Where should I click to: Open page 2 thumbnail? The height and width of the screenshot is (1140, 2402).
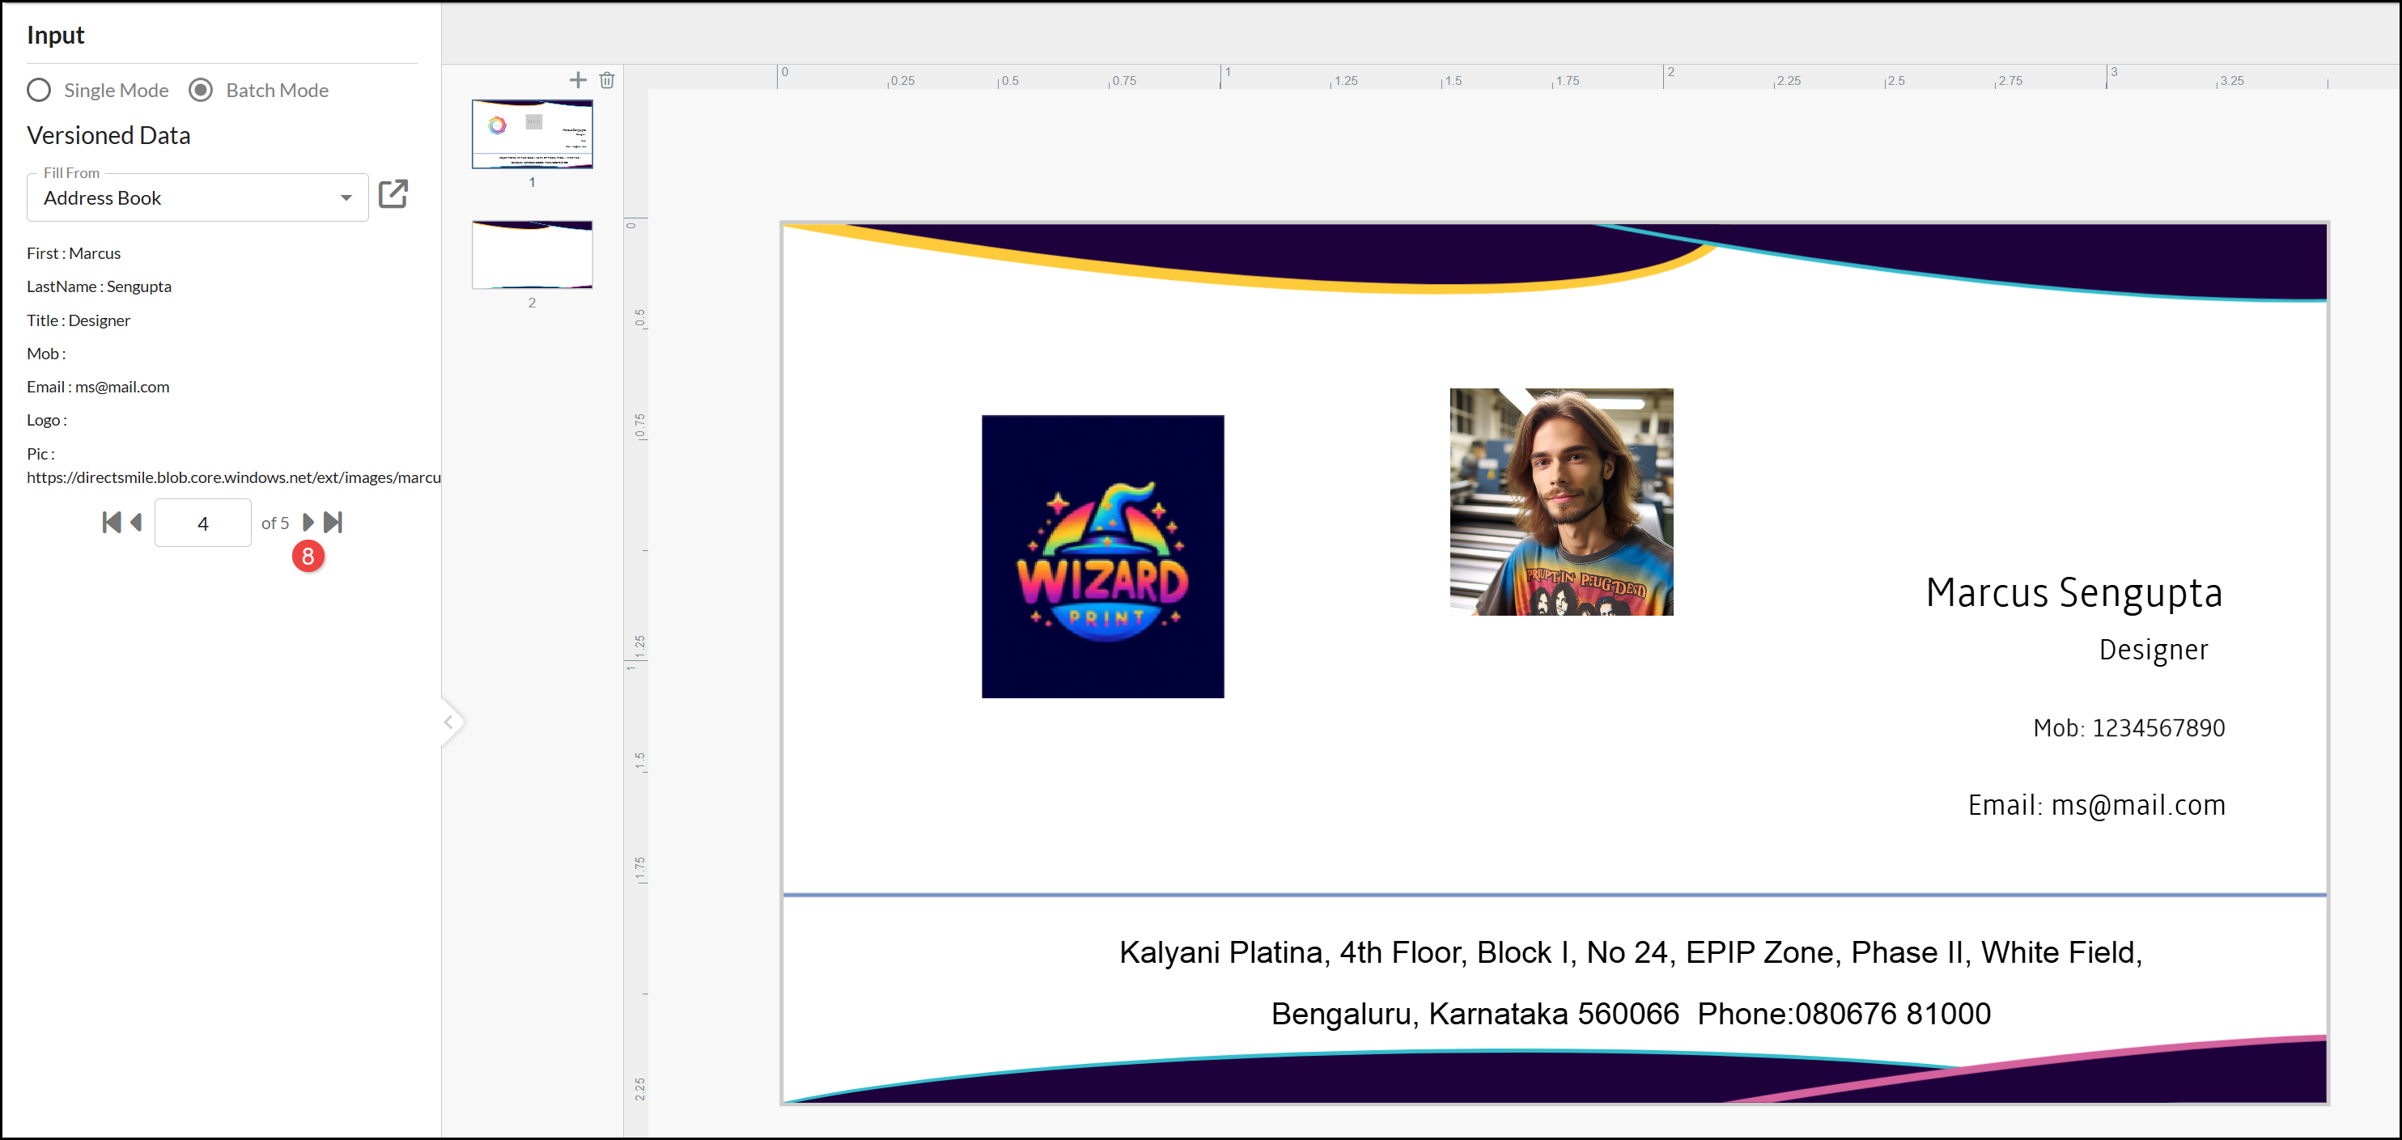click(532, 255)
